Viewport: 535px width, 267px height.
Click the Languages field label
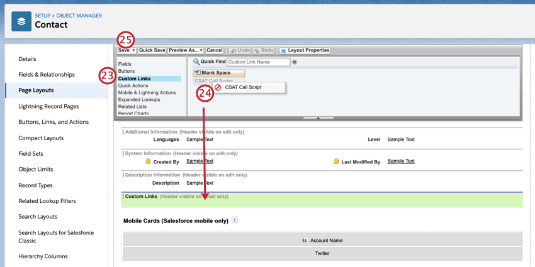pyautogui.click(x=166, y=139)
